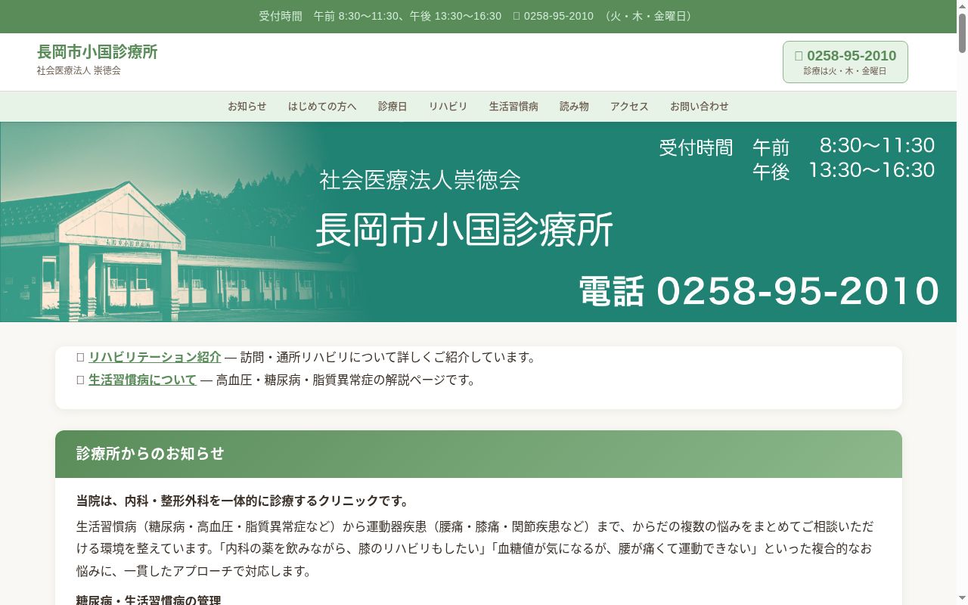The image size is (968, 605).
Task: Click 社会医療法人 崇徳会 under site title
Action: pos(79,70)
